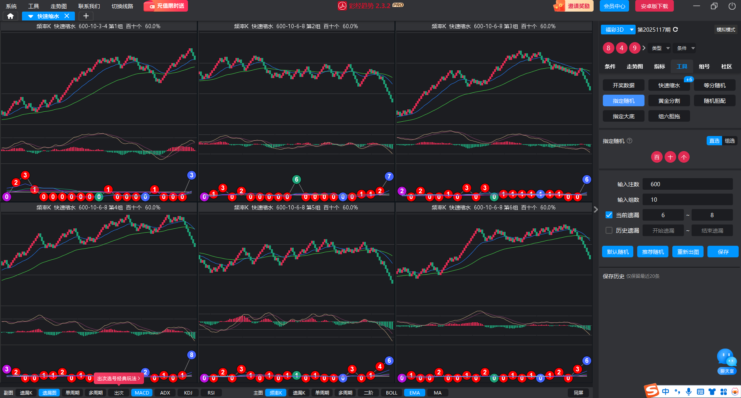The image size is (741, 398).
Task: Click the Sogou input method icon
Action: click(x=652, y=391)
